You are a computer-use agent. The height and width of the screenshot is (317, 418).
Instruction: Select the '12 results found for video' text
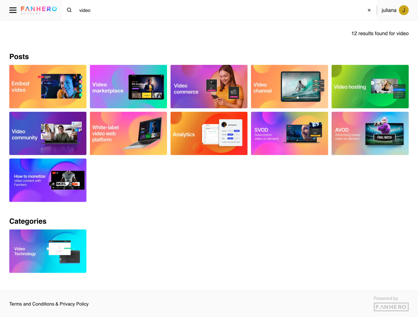(x=380, y=33)
